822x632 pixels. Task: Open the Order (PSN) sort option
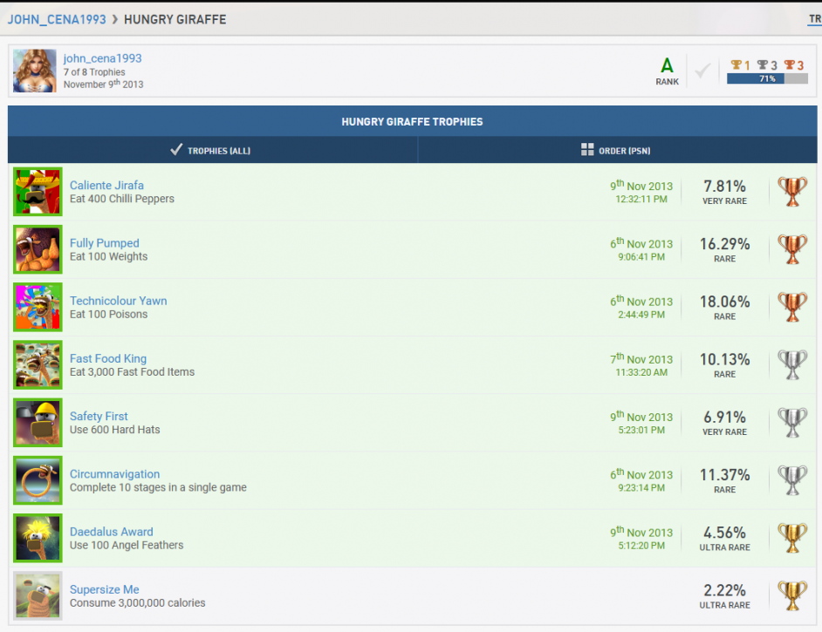point(616,151)
